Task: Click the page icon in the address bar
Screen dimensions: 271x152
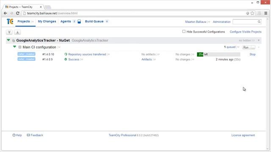Action: tap(25, 13)
